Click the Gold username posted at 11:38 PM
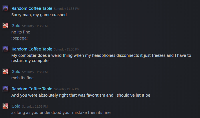This screenshot has width=200, height=118. pos(16,106)
